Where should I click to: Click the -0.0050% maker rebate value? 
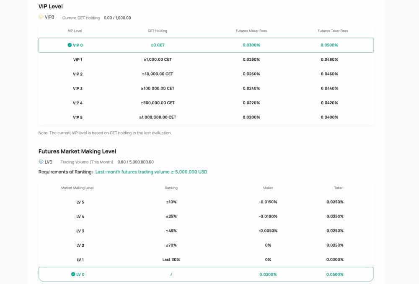(268, 231)
